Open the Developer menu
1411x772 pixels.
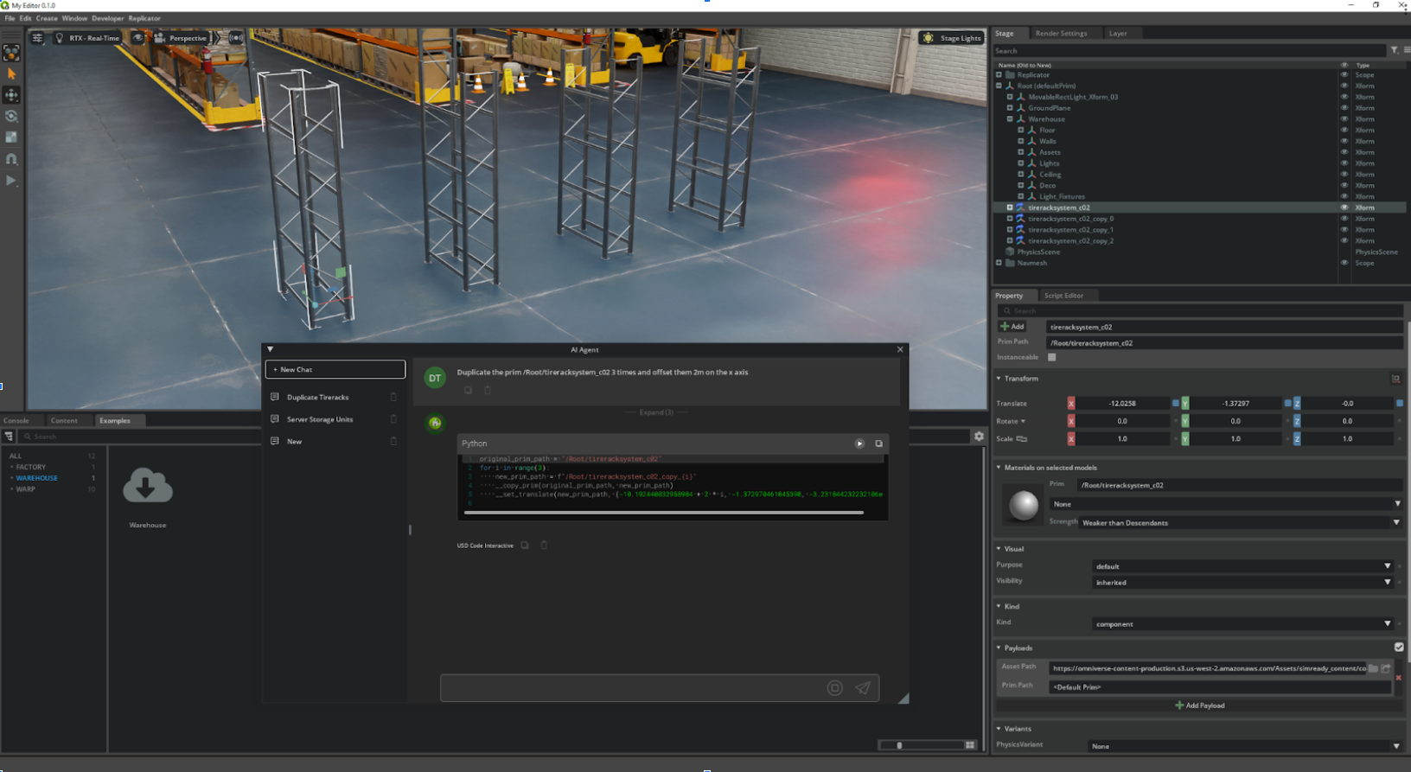click(x=108, y=18)
